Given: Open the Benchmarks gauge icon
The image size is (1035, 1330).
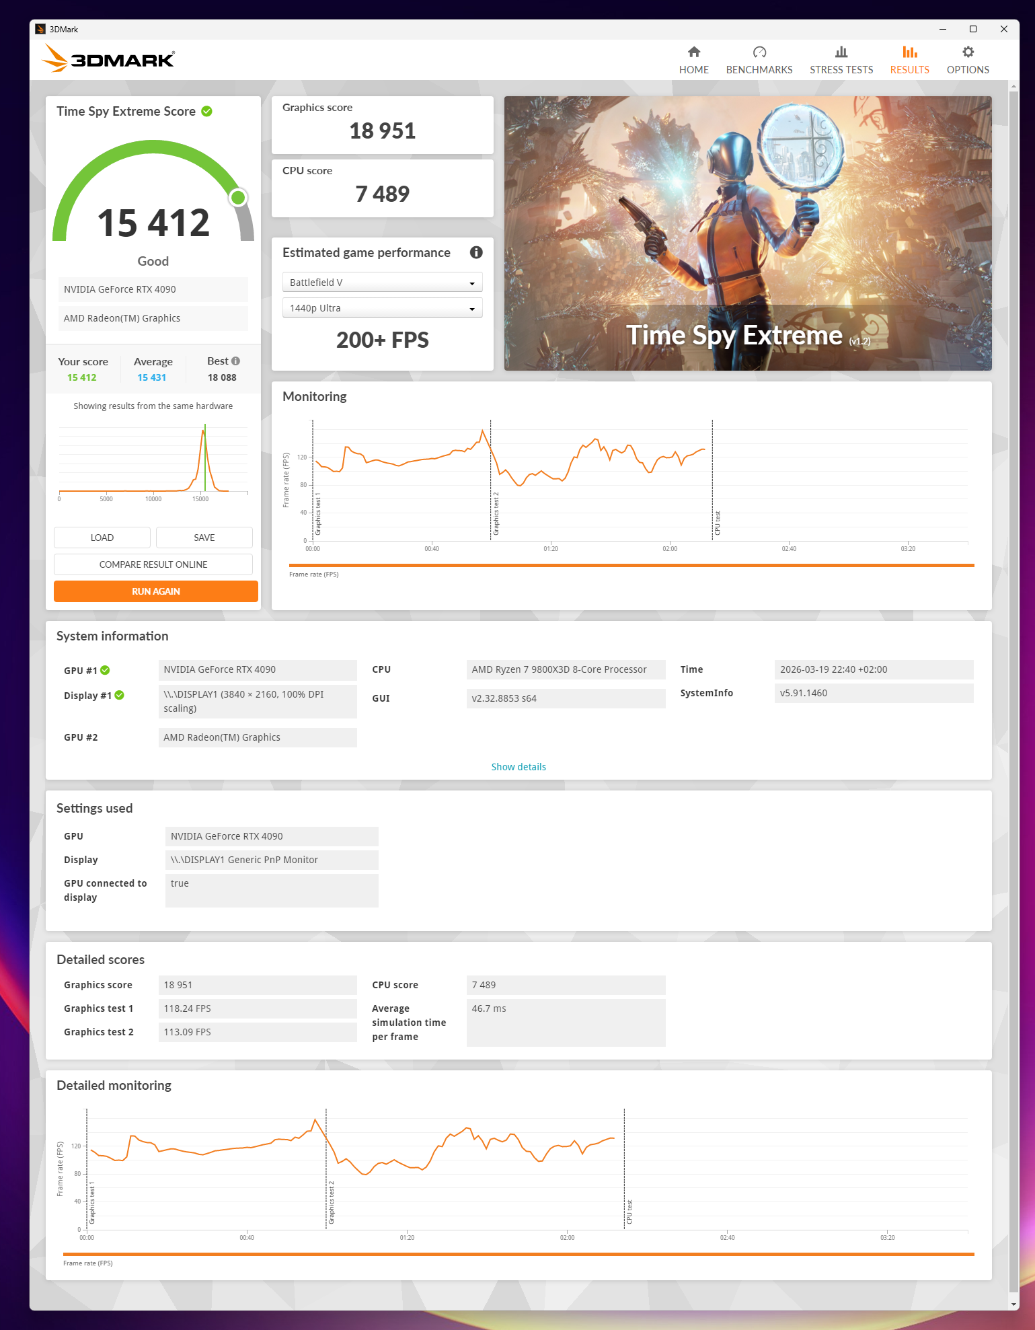Looking at the screenshot, I should pos(759,52).
